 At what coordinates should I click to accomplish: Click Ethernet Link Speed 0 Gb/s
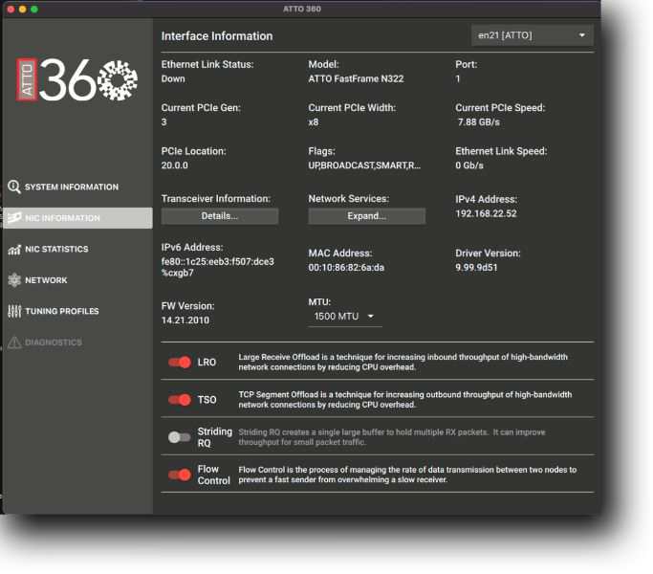tap(469, 166)
